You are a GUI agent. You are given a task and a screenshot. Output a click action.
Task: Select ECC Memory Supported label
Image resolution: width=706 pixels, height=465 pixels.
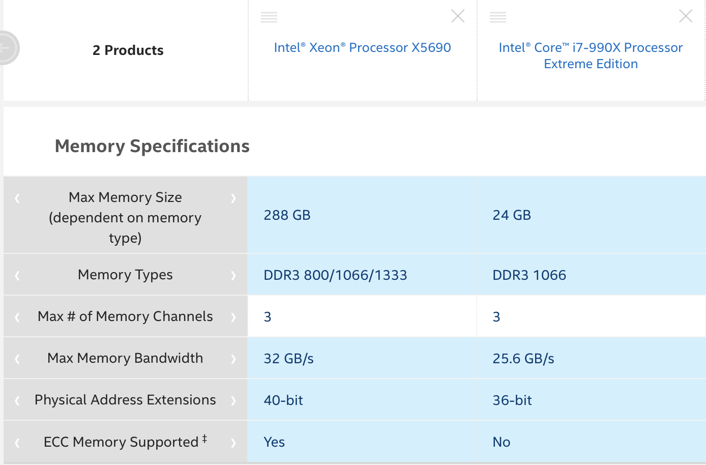[x=121, y=442]
